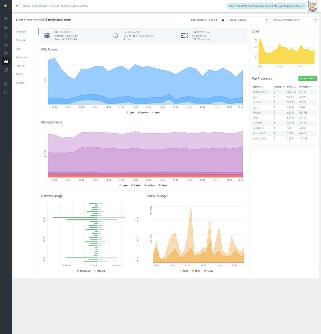Follow the Dashboard breadcrumb link
Image resolution: width=321 pixels, height=334 pixels.
point(40,6)
